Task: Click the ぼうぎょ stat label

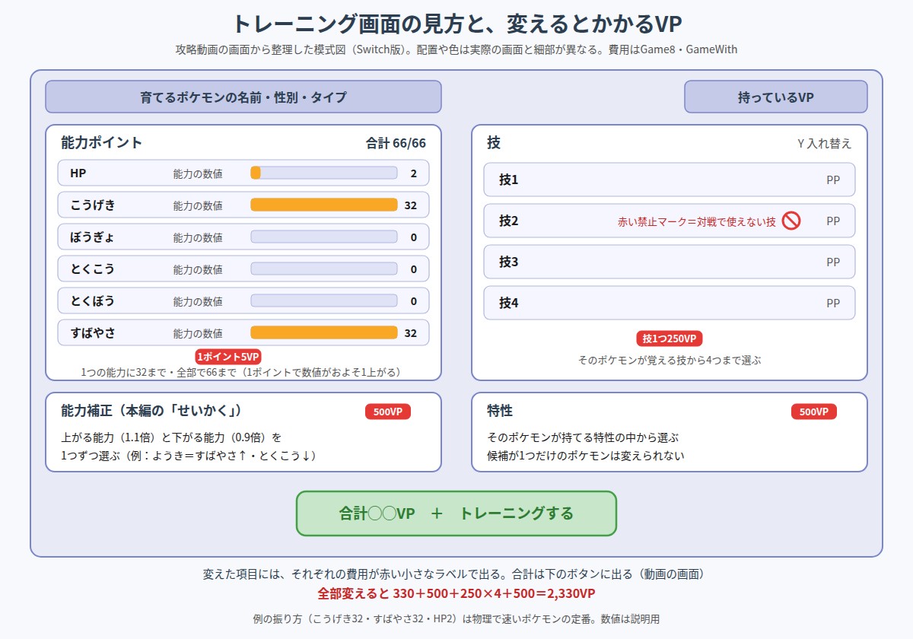Action: (93, 237)
